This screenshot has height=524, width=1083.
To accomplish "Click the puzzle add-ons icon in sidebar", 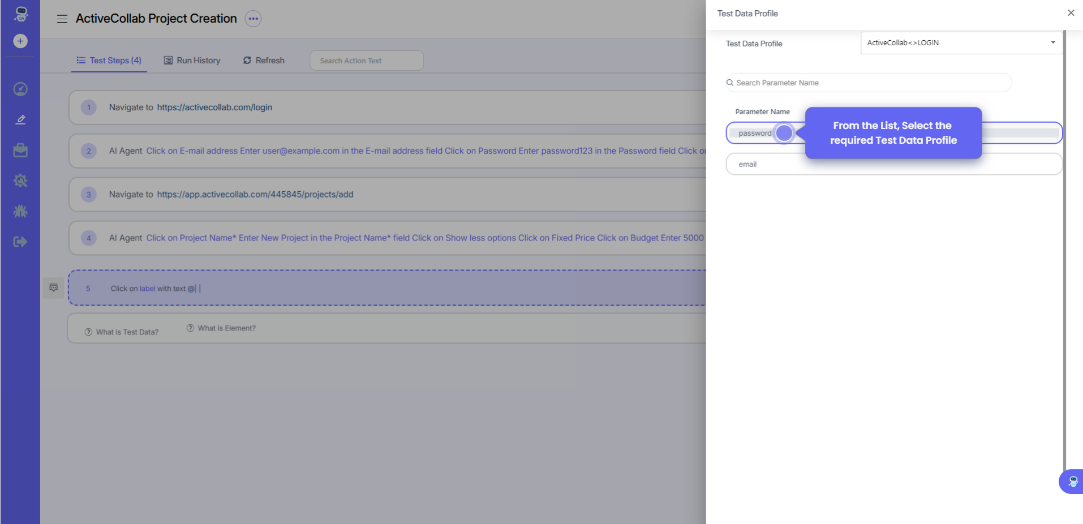I will point(20,211).
